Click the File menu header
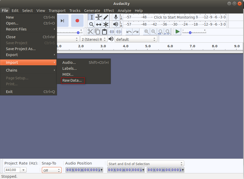This screenshot has width=244, height=179. click(x=5, y=11)
